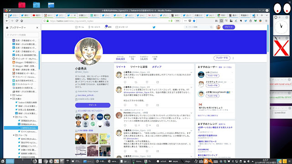Screen dimensions: 292x164
Task: Open the Firefox hamburger menu
Action: (x=266, y=21)
